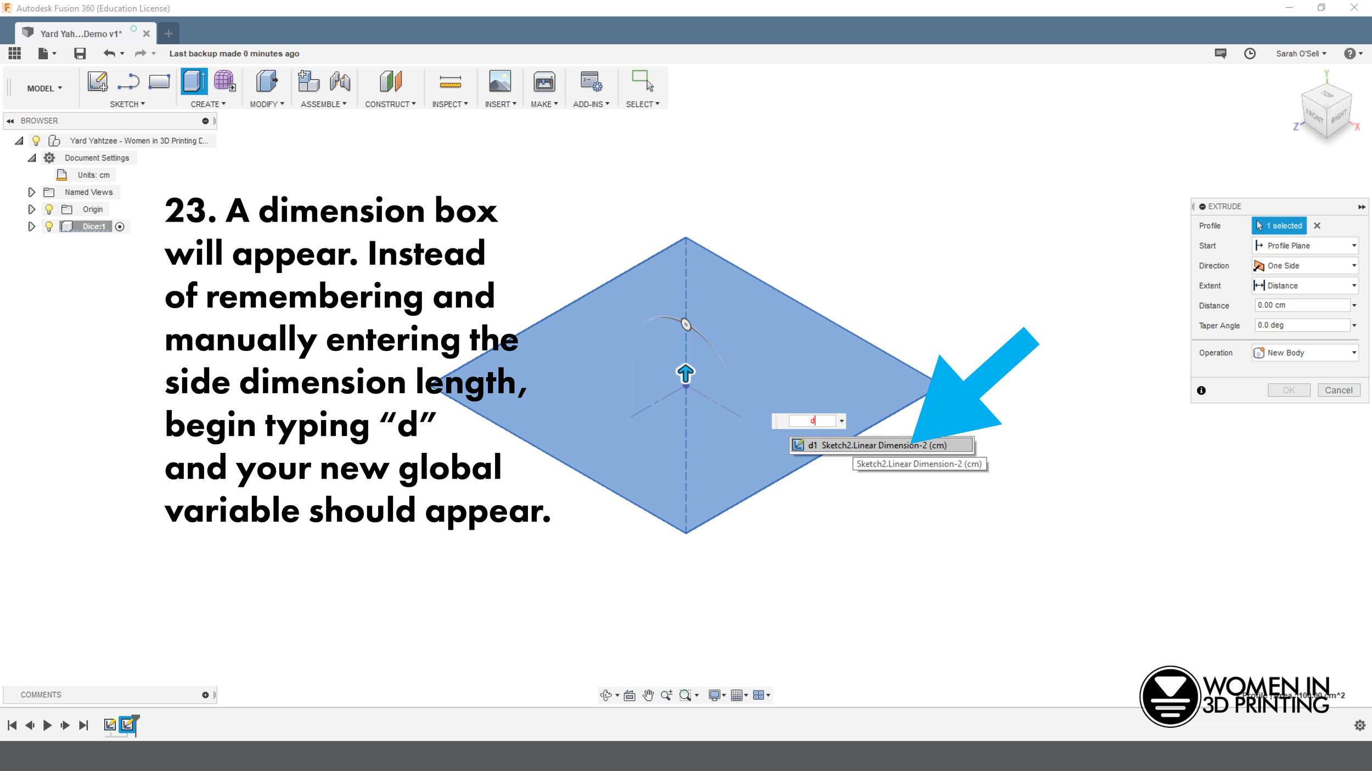1372x771 pixels.
Task: Undo the last action
Action: click(x=109, y=53)
